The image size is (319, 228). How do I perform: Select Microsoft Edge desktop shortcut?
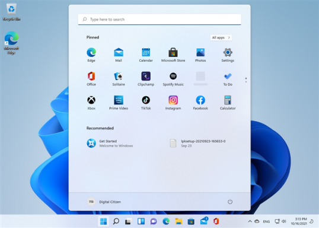pyautogui.click(x=11, y=43)
